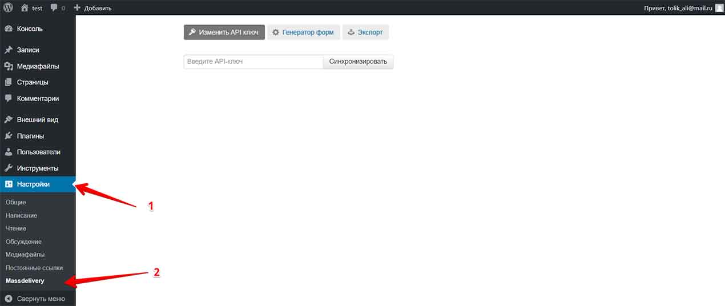Click the plus icon next to Добавить
Image resolution: width=725 pixels, height=306 pixels.
[x=77, y=8]
